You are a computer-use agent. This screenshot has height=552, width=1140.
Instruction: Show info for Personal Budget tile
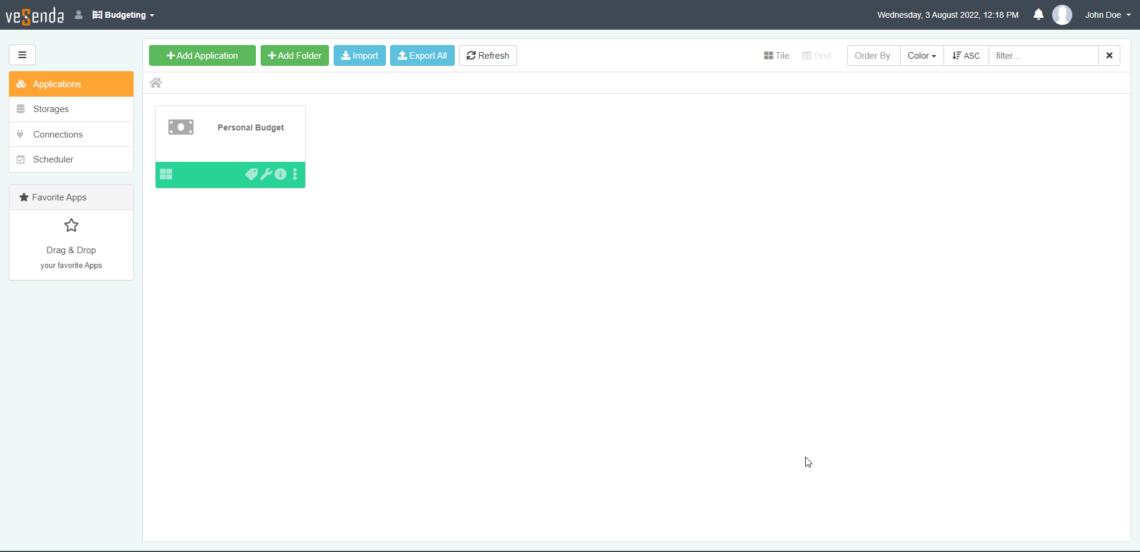point(281,174)
